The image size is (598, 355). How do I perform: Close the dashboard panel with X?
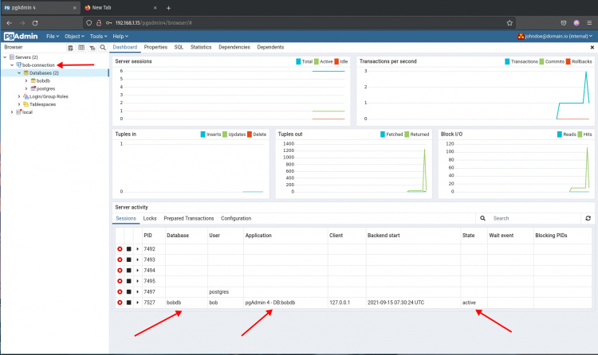(x=591, y=48)
